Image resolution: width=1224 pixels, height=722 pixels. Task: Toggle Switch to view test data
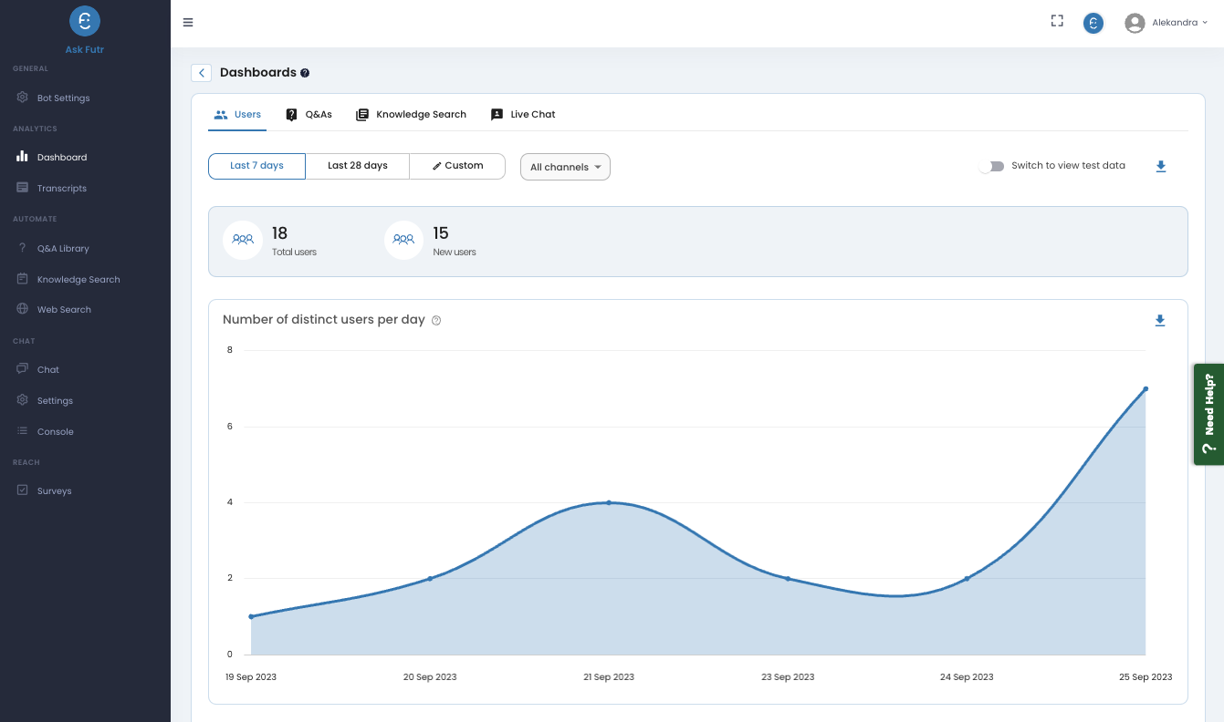(991, 166)
